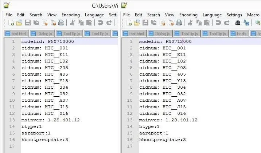The height and width of the screenshot is (153, 261).
Task: Click Redo arrow in right window toolbar
Action: coord(226,23)
